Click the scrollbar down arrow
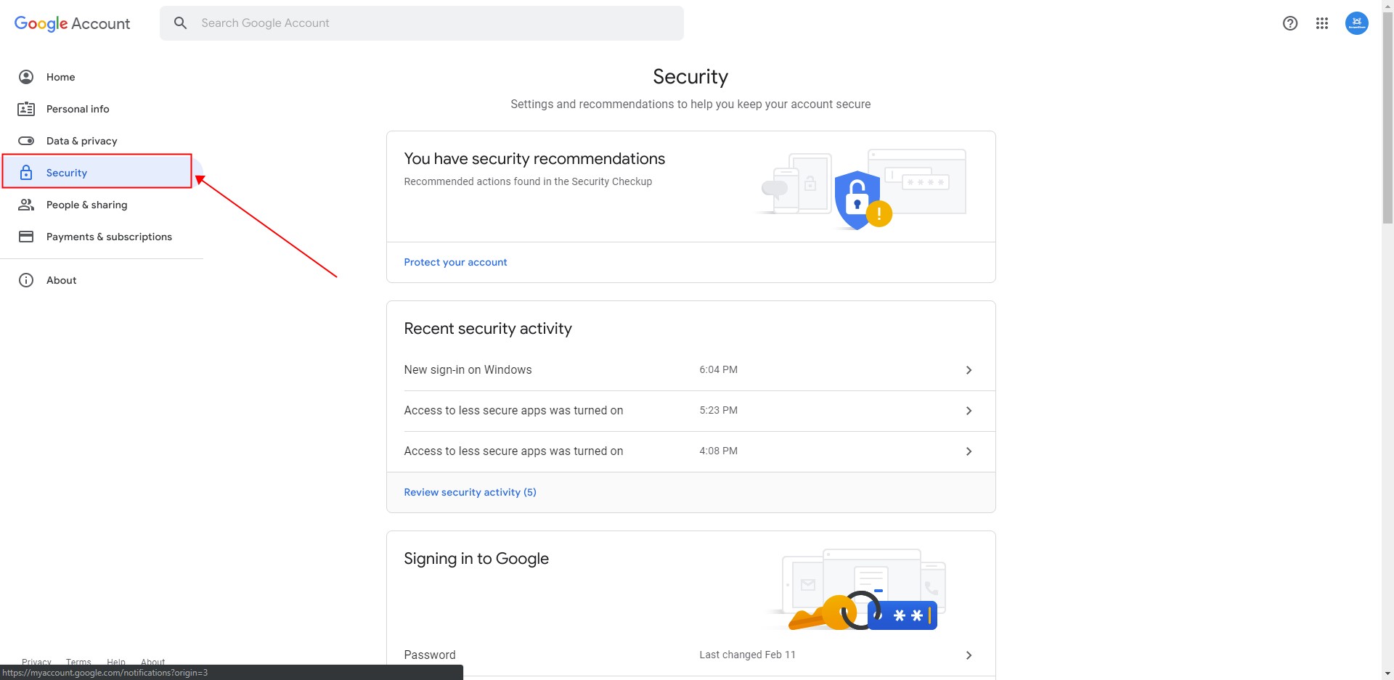 1387,673
